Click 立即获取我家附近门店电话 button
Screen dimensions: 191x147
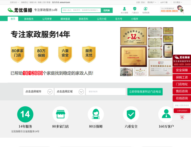[x=145, y=92]
